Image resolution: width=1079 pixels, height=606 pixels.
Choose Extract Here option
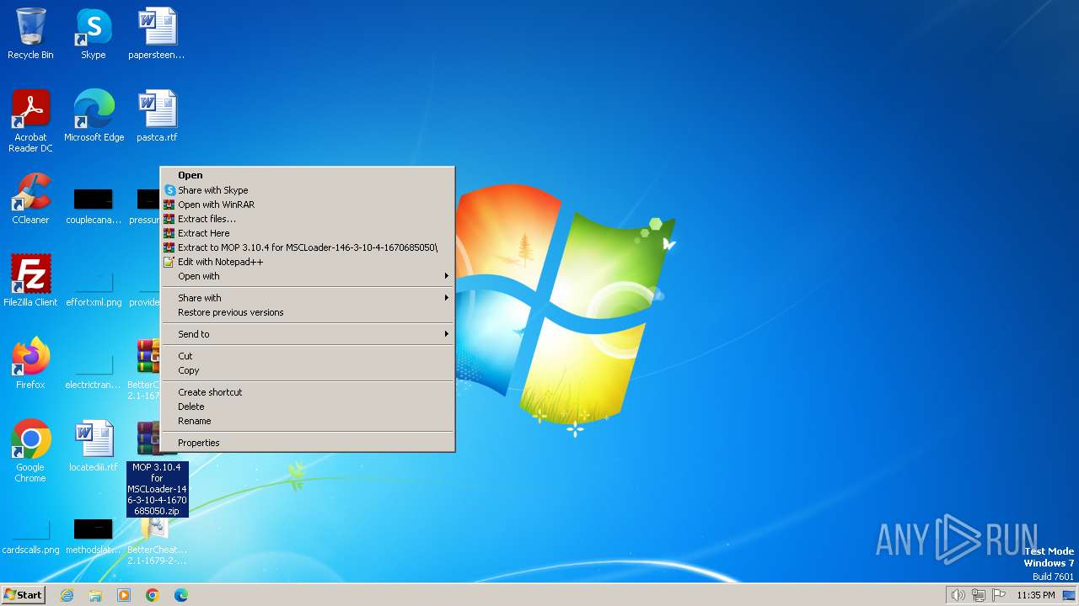pos(308,233)
